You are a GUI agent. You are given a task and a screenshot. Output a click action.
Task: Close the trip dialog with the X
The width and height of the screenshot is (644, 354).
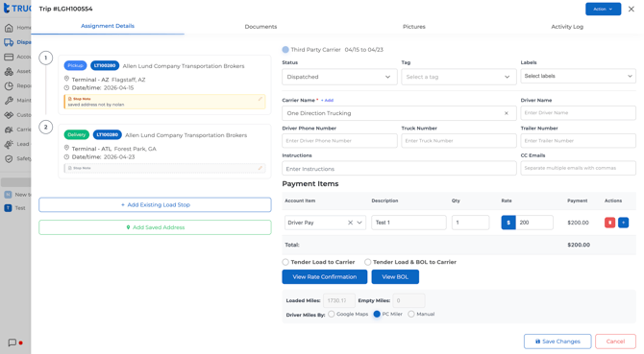pos(632,9)
